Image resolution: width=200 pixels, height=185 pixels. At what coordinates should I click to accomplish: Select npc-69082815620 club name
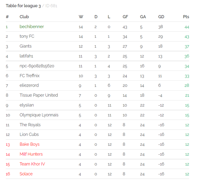[37, 66]
